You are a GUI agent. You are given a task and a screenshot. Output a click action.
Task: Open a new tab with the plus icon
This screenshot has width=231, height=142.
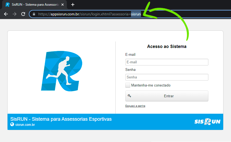point(73,5)
